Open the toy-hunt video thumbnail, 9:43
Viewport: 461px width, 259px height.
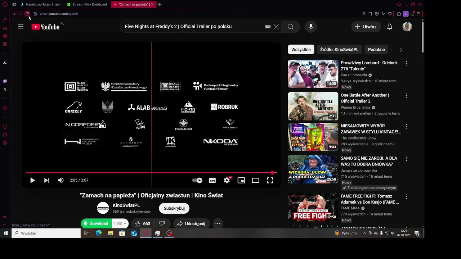click(313, 137)
